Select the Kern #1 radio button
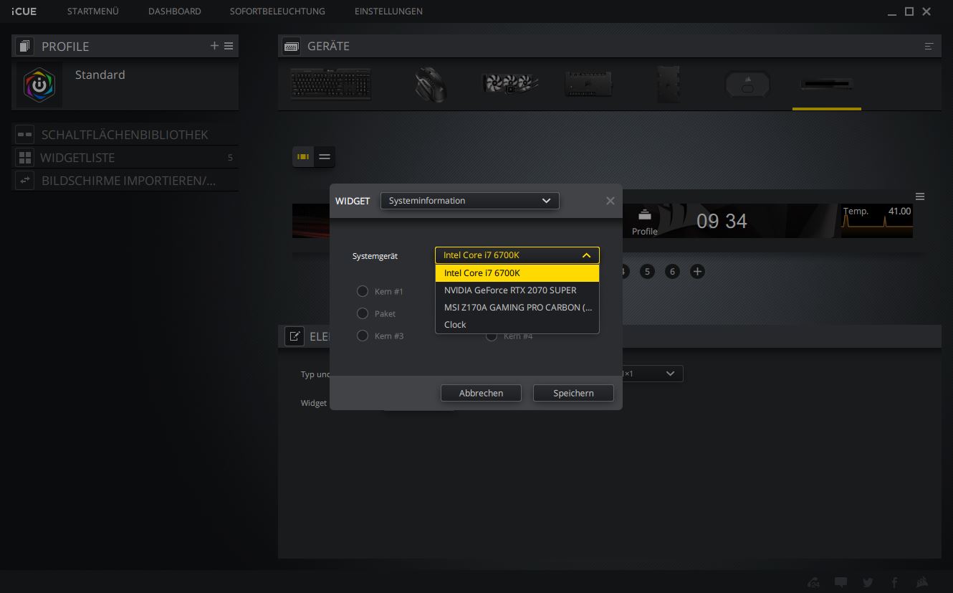Screen dimensions: 953x593 (363, 291)
